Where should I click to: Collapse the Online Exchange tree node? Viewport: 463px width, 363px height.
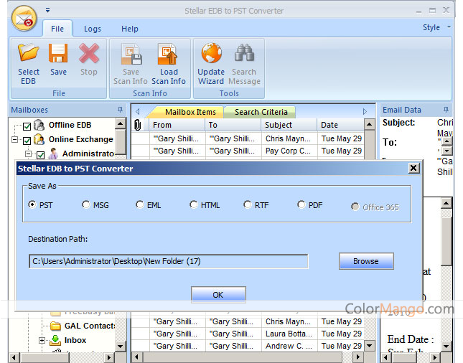[15, 140]
